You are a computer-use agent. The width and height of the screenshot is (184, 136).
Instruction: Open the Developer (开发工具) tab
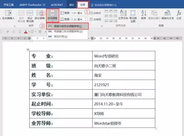click(8, 5)
